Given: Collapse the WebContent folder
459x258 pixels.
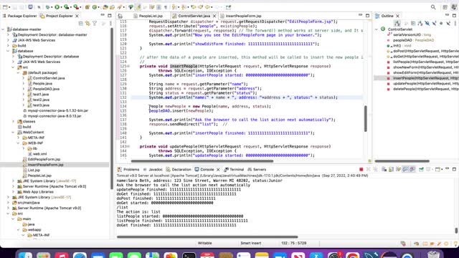Looking at the screenshot, I should (x=13, y=132).
